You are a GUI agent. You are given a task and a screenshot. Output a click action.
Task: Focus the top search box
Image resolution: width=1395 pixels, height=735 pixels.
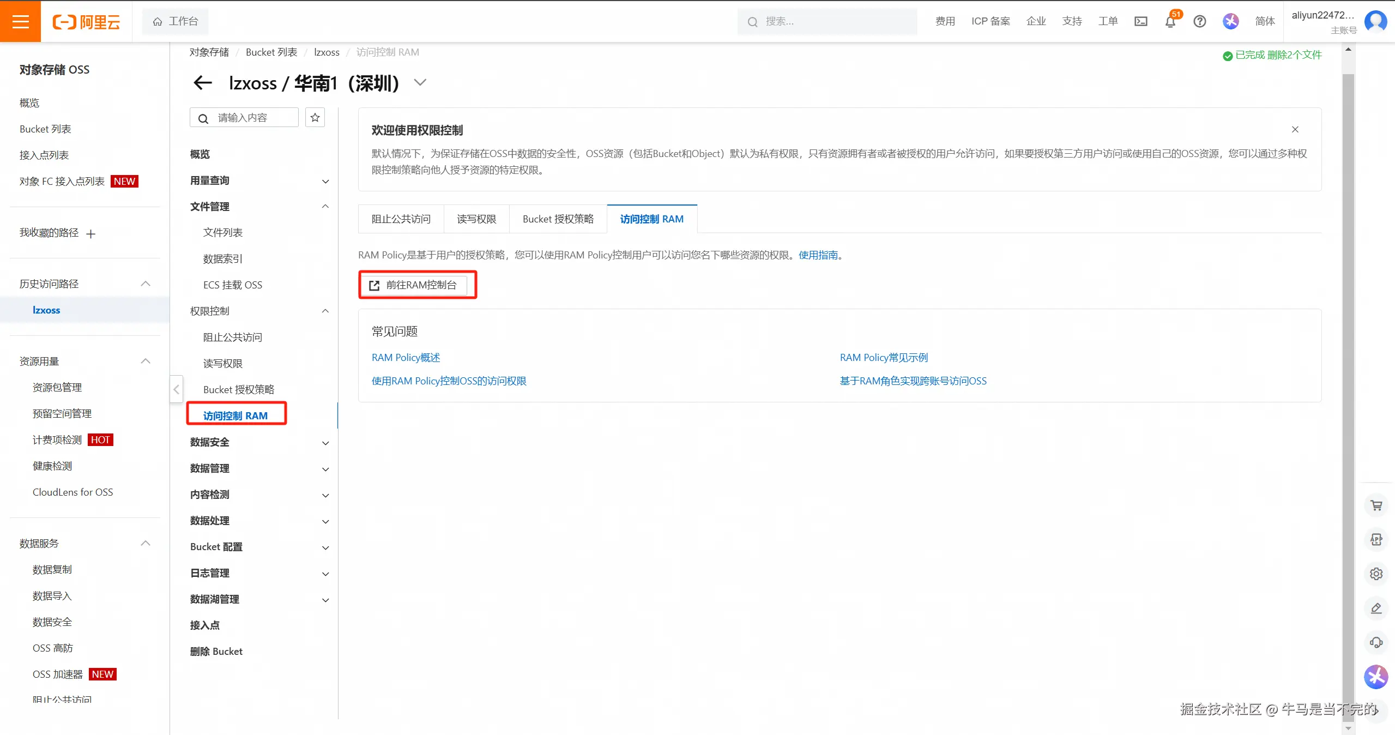click(827, 22)
